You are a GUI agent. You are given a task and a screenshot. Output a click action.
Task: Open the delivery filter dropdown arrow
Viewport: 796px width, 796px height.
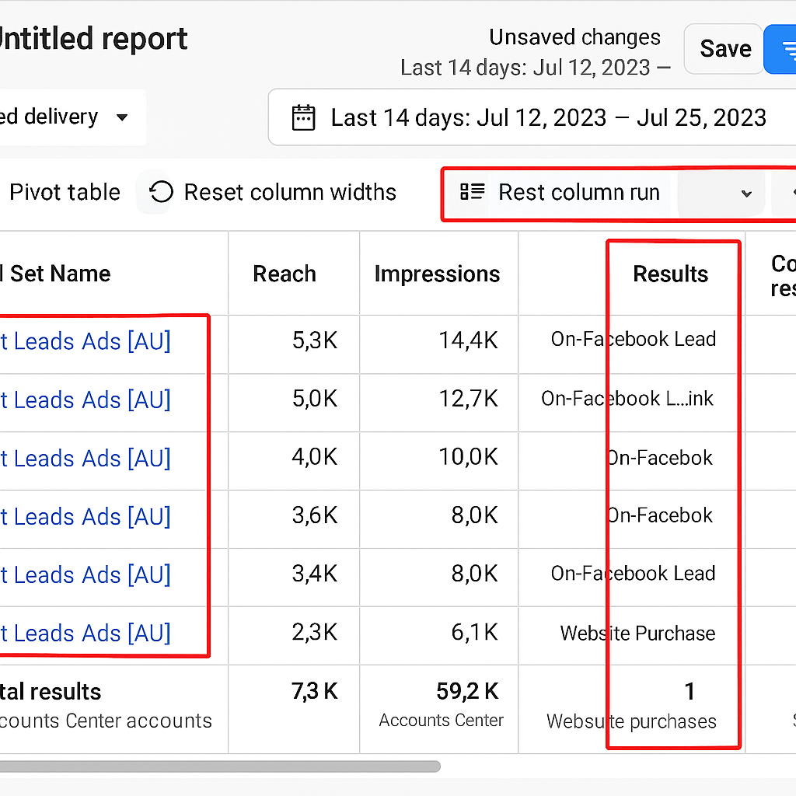coord(122,117)
